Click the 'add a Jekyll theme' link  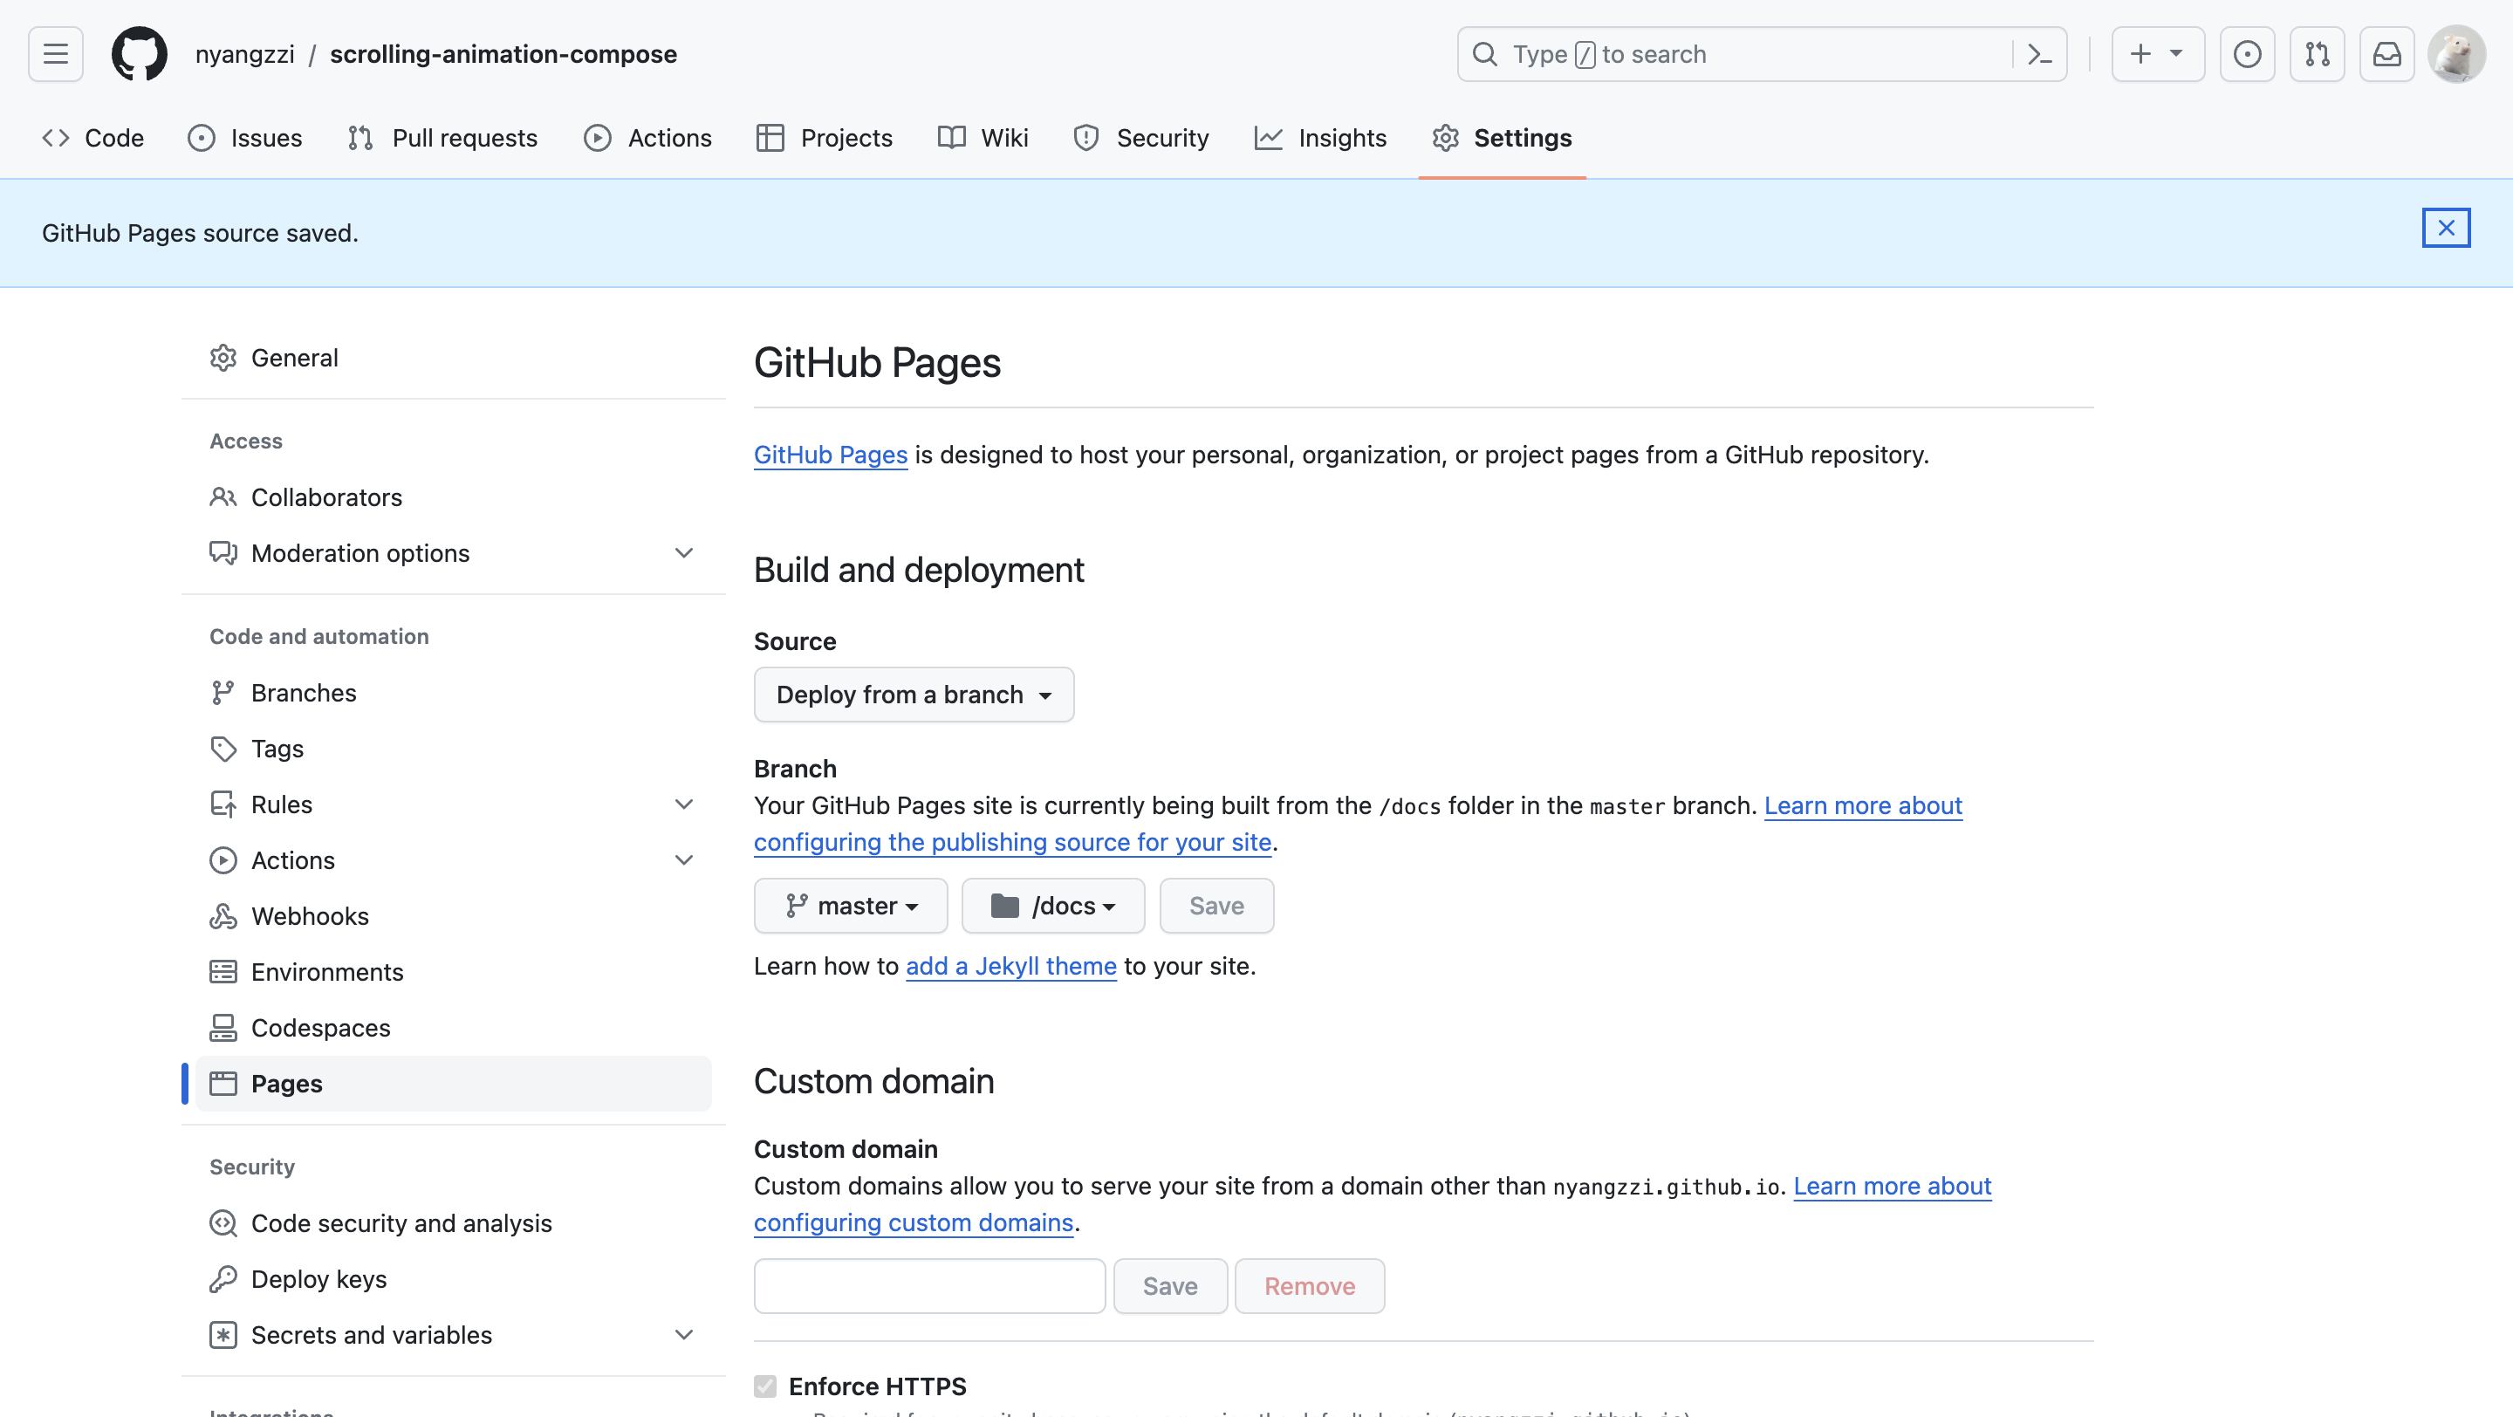pyautogui.click(x=1010, y=966)
